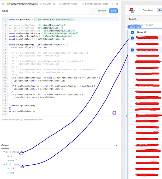
Task: Switch to the getClanTag tab
Action: pos(47,4)
